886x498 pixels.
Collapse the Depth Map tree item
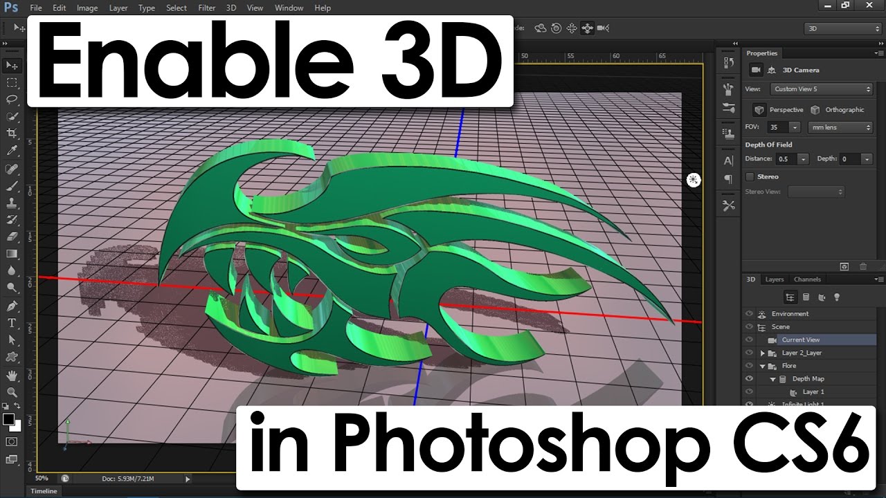[773, 379]
